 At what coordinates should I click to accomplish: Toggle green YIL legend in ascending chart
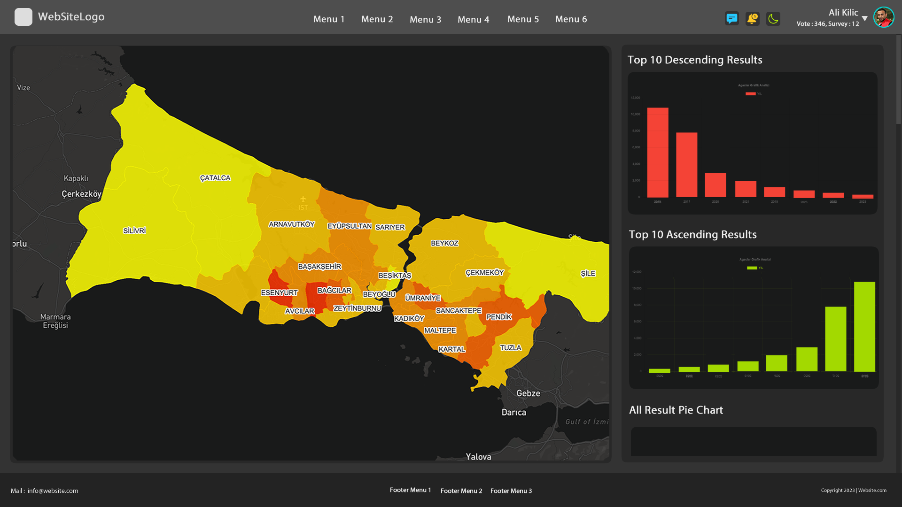(x=755, y=268)
